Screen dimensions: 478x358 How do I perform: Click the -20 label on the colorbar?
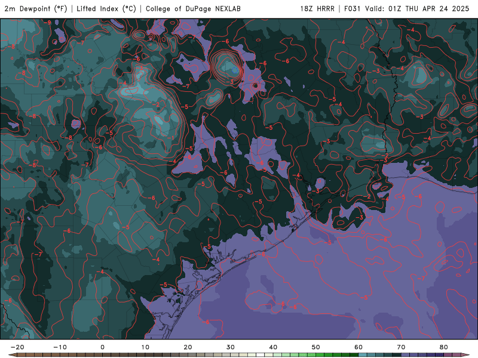point(17,347)
